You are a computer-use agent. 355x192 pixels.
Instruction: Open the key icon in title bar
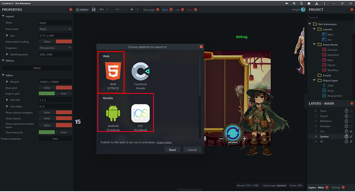(287, 4)
